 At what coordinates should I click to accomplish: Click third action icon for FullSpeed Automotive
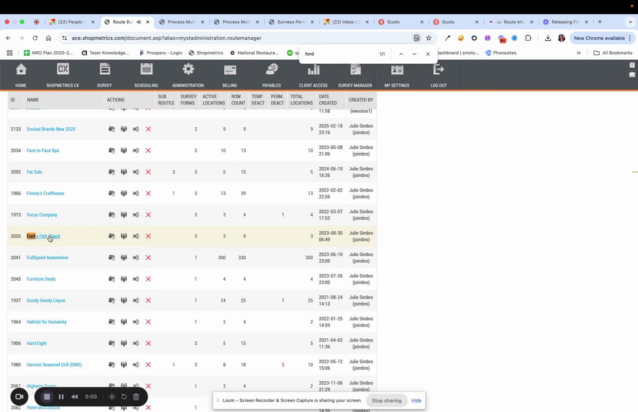coord(136,258)
